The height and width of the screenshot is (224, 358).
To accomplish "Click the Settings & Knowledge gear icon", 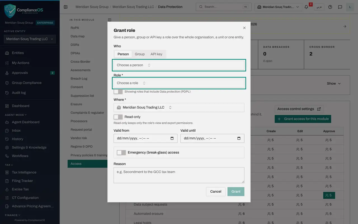I will [x=7, y=148].
